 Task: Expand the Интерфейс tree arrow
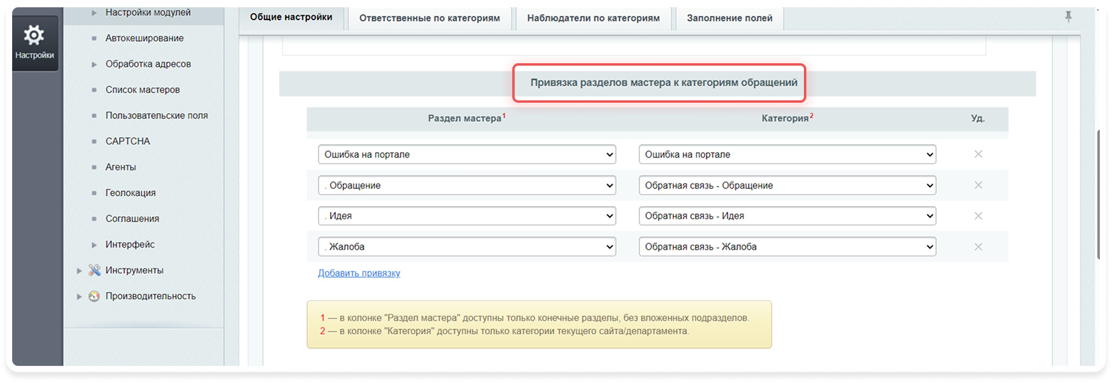pos(94,244)
